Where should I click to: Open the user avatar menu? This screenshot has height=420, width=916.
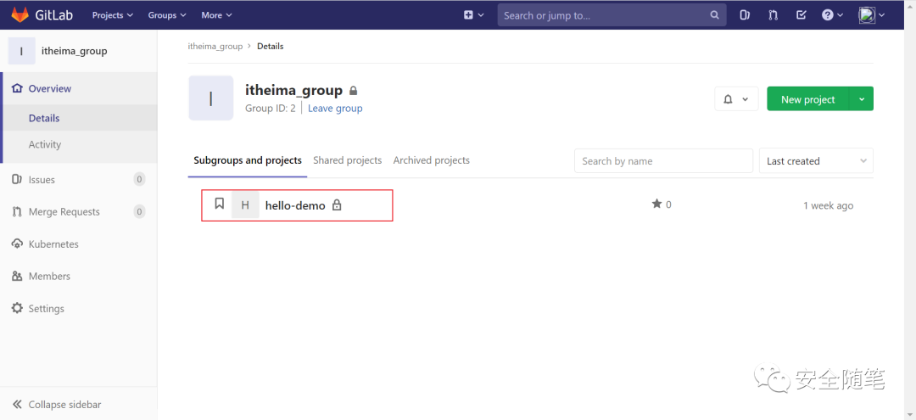point(872,15)
